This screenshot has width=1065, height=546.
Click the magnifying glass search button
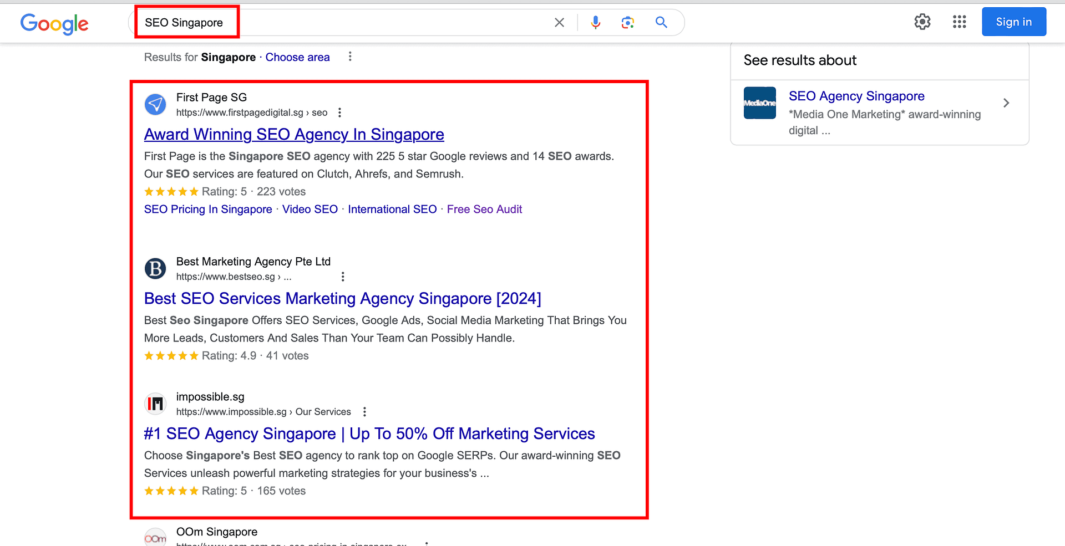tap(661, 22)
